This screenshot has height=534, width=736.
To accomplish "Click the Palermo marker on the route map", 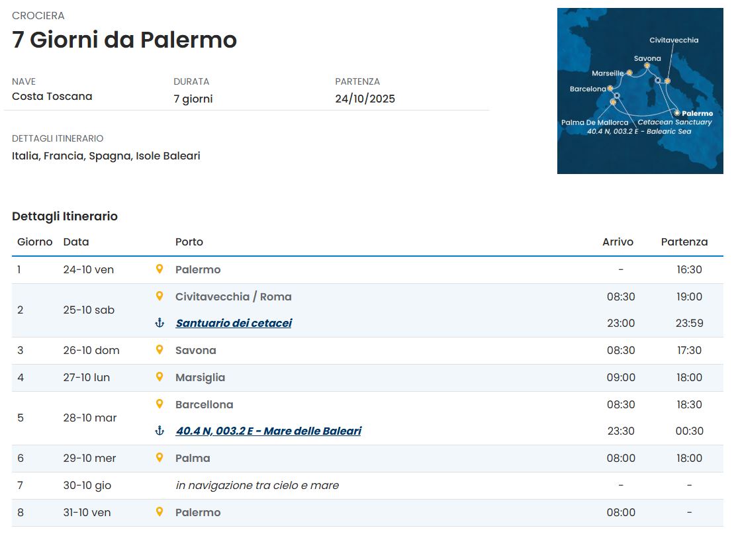I will click(x=677, y=113).
